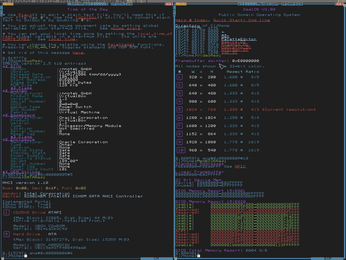Click the 'Linear Framebuffer' heading
Viewport: 346px width, 260px height.
click(x=200, y=172)
